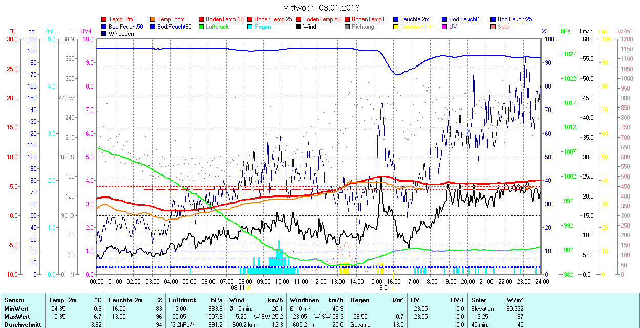The image size is (640, 328).
Task: Click the Windböen column header in the table
Action: tap(305, 300)
